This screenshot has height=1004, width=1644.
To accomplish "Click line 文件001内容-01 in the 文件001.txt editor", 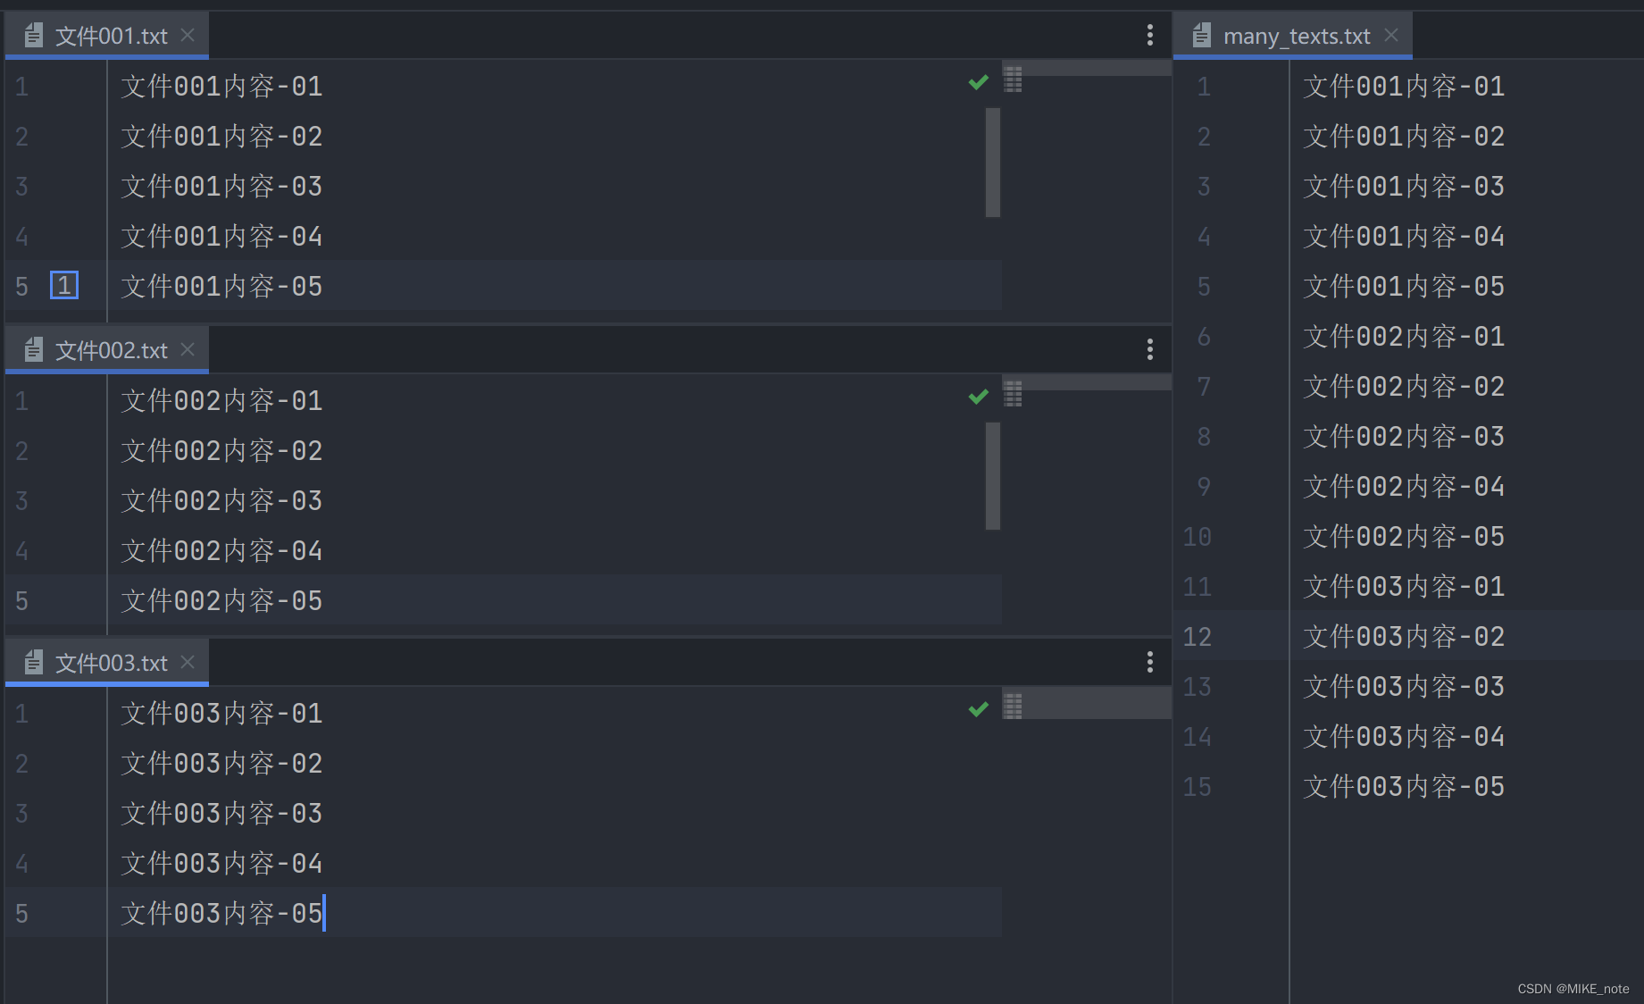I will point(221,87).
